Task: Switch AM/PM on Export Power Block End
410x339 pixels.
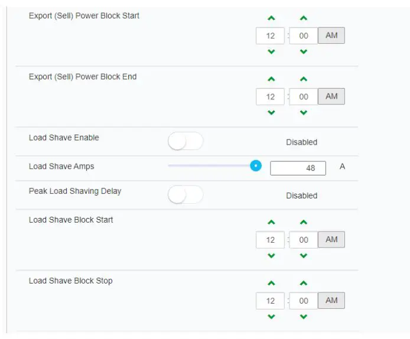Action: click(x=331, y=96)
